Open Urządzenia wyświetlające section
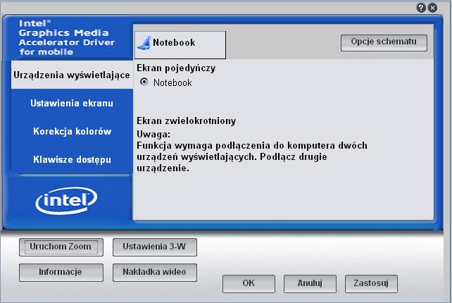The height and width of the screenshot is (303, 452). click(72, 75)
